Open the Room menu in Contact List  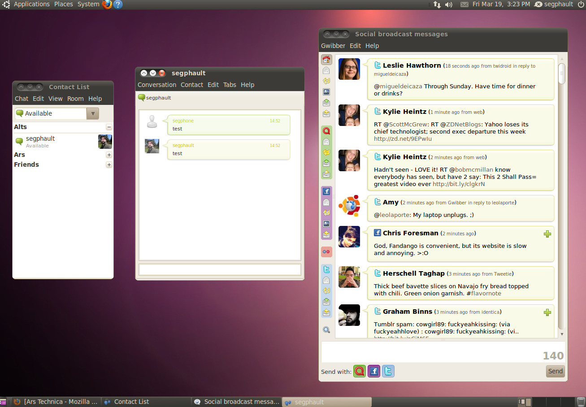75,99
